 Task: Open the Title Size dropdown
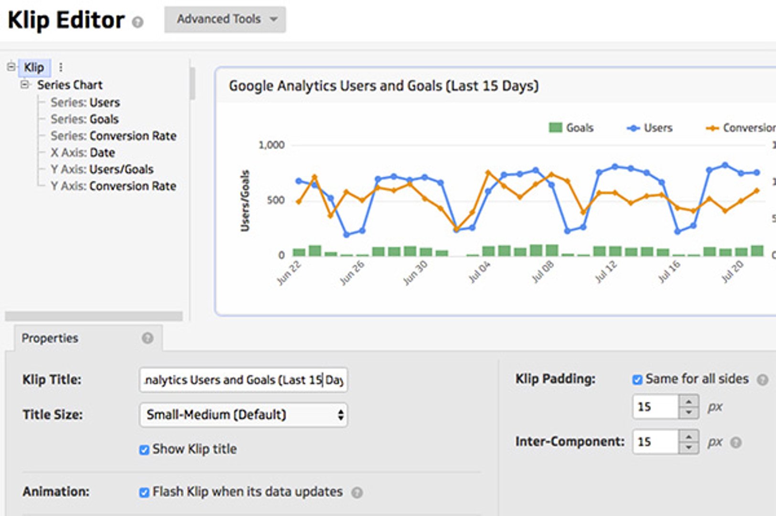pyautogui.click(x=243, y=415)
